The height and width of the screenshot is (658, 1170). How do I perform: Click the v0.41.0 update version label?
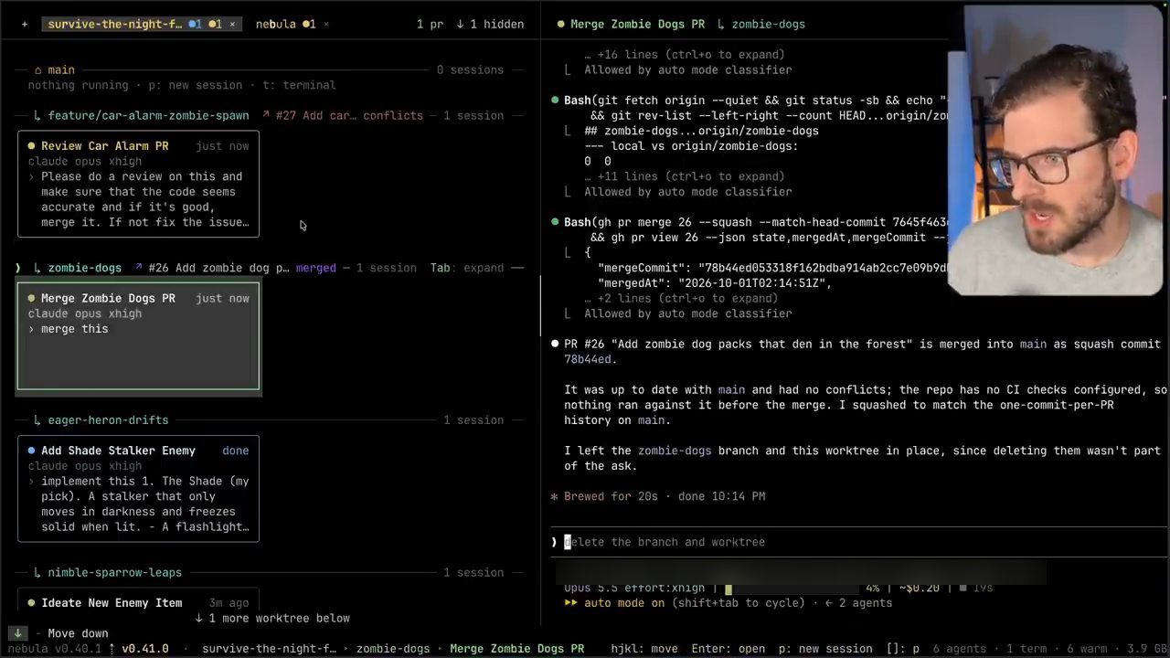[x=144, y=649]
